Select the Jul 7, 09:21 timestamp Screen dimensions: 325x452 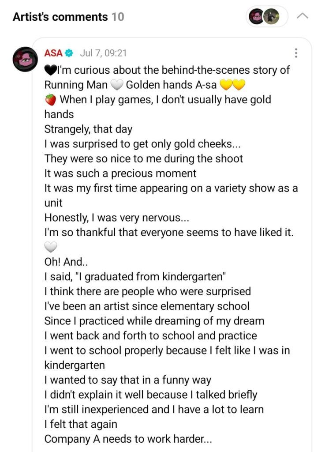click(103, 53)
